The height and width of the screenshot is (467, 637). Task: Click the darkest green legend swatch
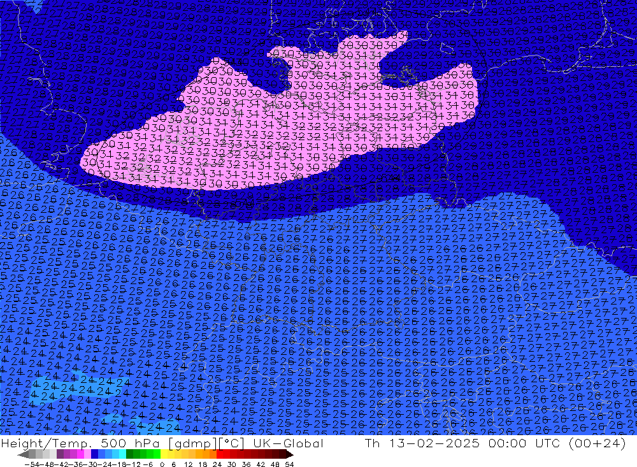pos(129,454)
